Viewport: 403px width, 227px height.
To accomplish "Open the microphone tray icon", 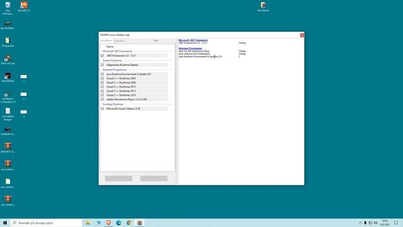I will (x=365, y=223).
